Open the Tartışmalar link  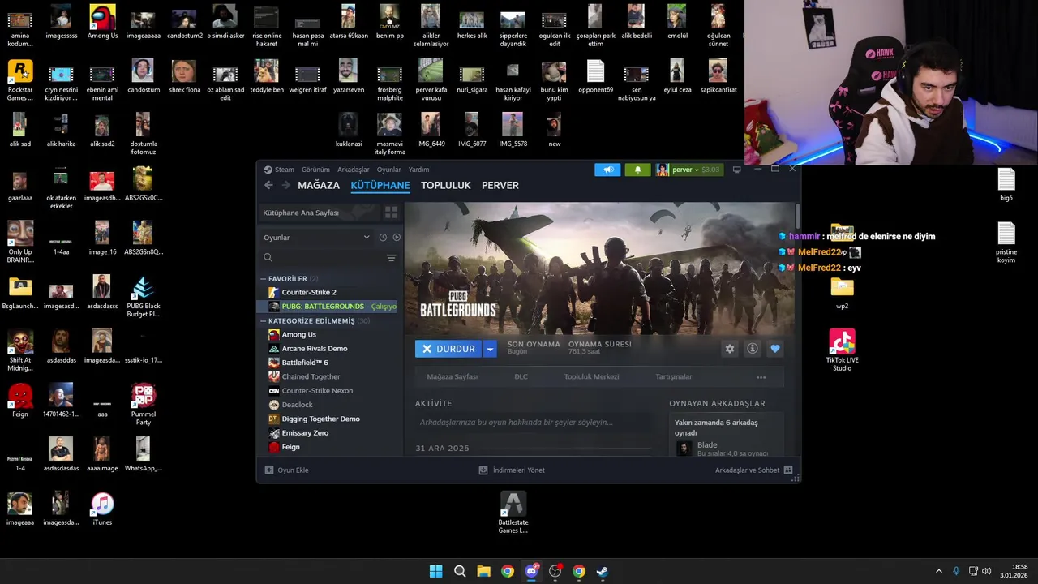point(674,377)
